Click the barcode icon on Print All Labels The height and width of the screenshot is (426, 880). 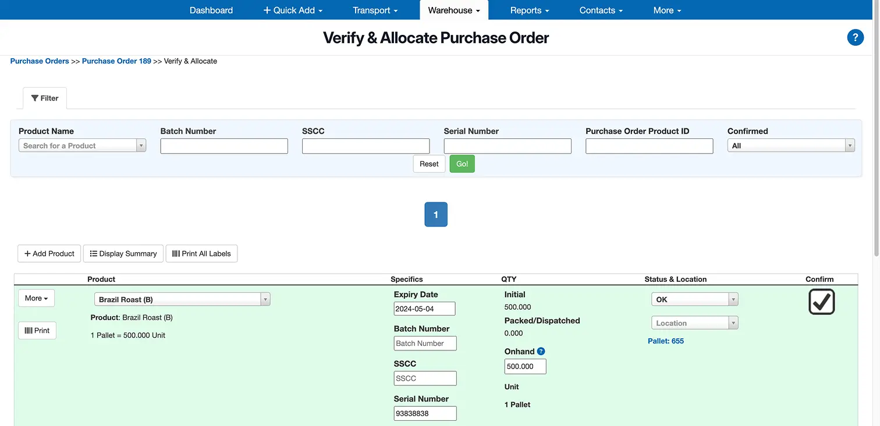click(176, 253)
